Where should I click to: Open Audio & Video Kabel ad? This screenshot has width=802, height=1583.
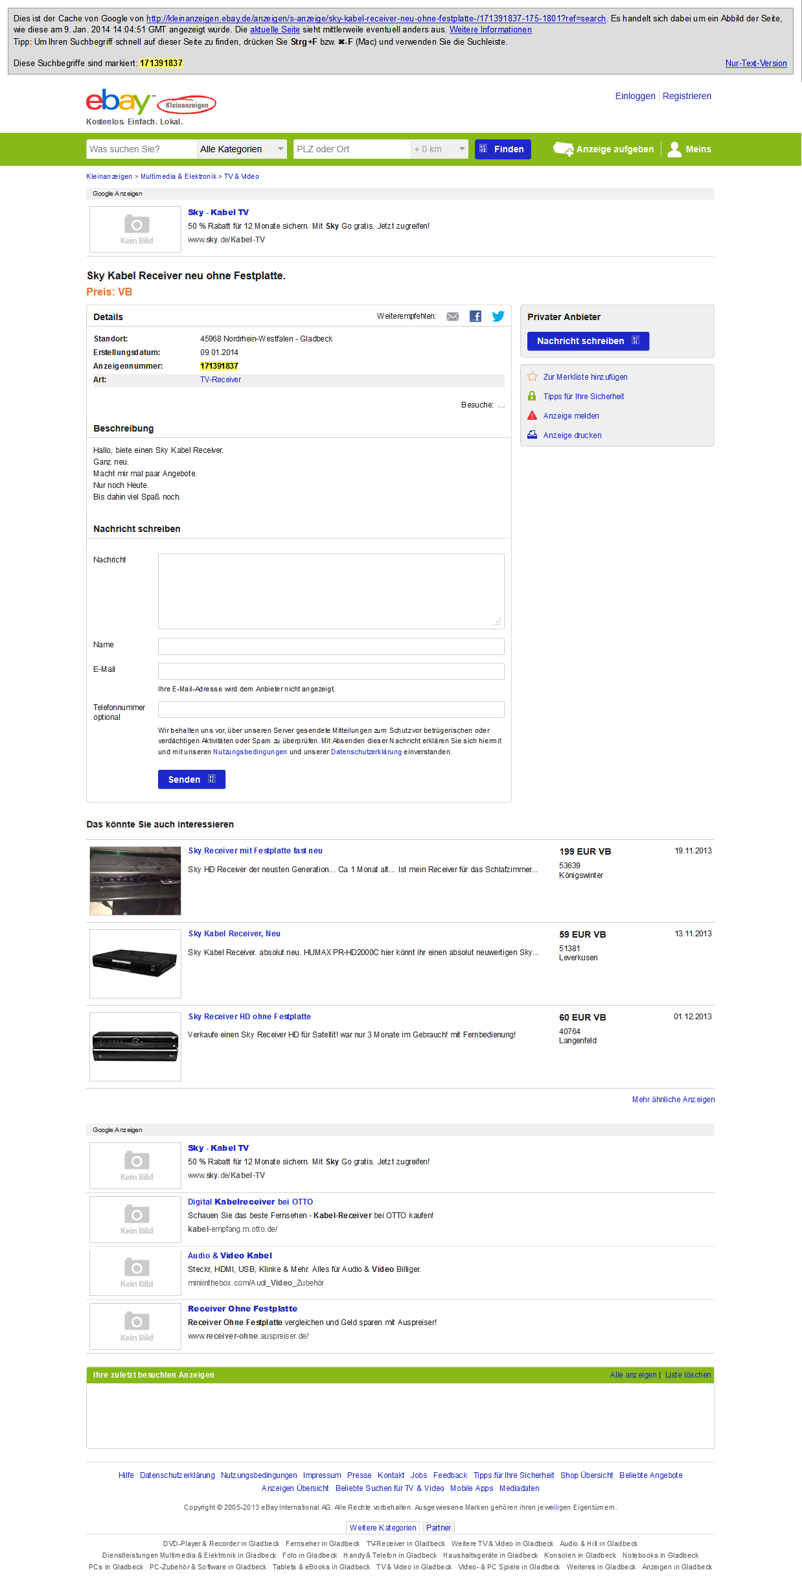pos(230,1255)
